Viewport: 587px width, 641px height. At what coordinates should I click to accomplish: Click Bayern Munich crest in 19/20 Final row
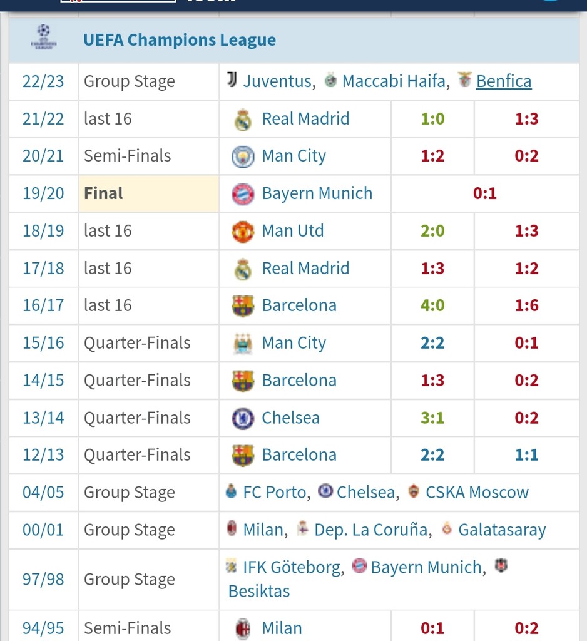pos(243,193)
